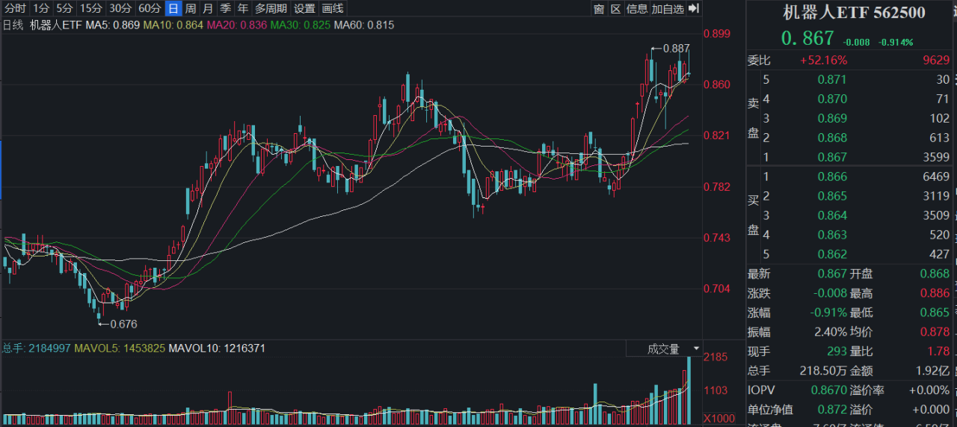This screenshot has width=957, height=427.
Task: Select the 日 daily K-line tab
Action: 173,9
